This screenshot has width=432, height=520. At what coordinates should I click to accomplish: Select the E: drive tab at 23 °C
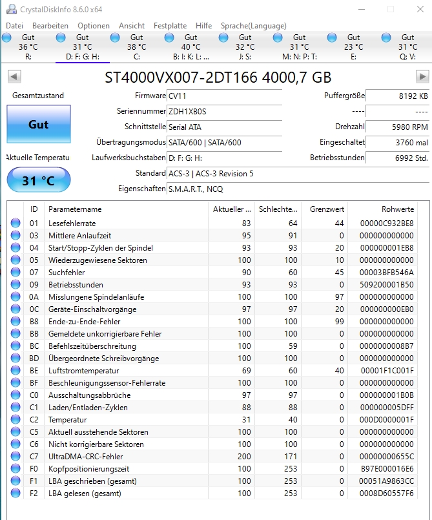353,47
